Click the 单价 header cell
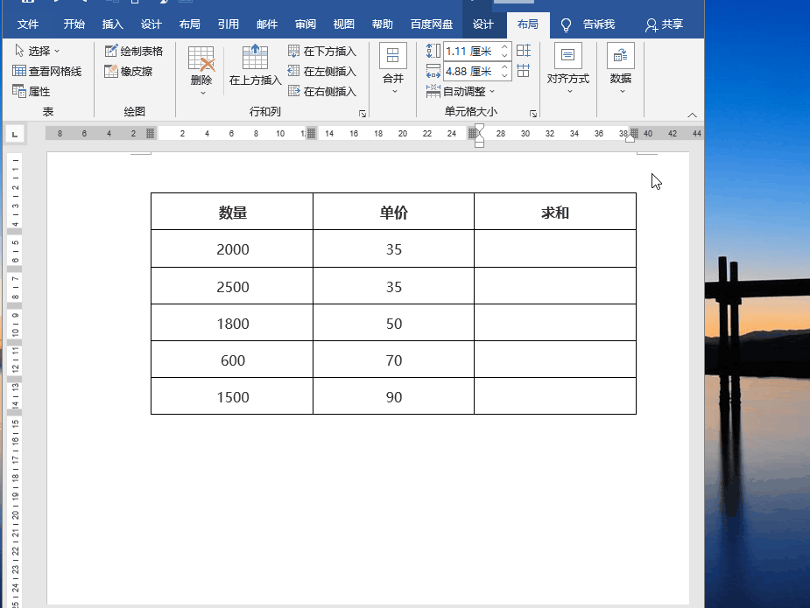 pyautogui.click(x=394, y=212)
